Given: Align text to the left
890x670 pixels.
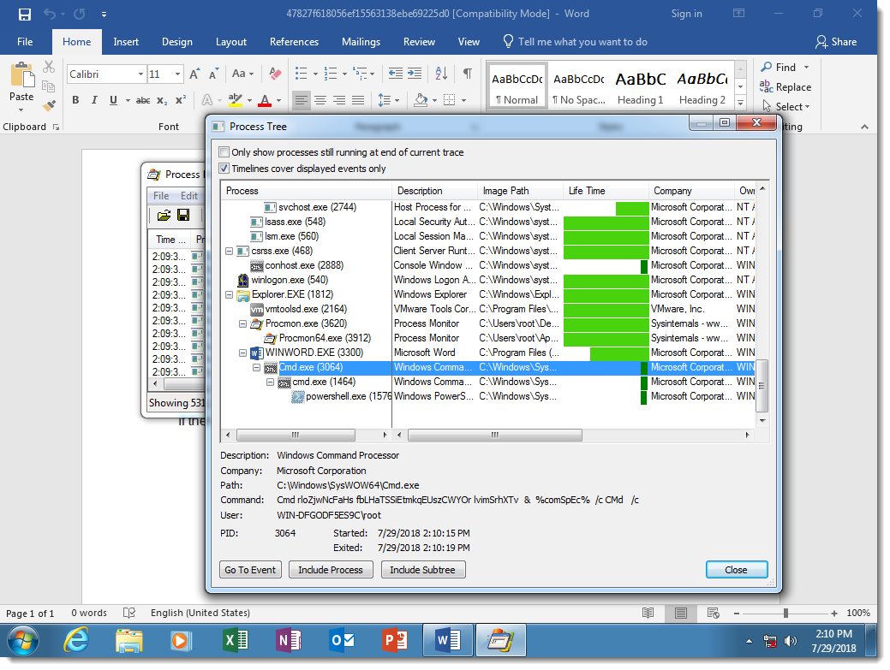Looking at the screenshot, I should (x=302, y=100).
